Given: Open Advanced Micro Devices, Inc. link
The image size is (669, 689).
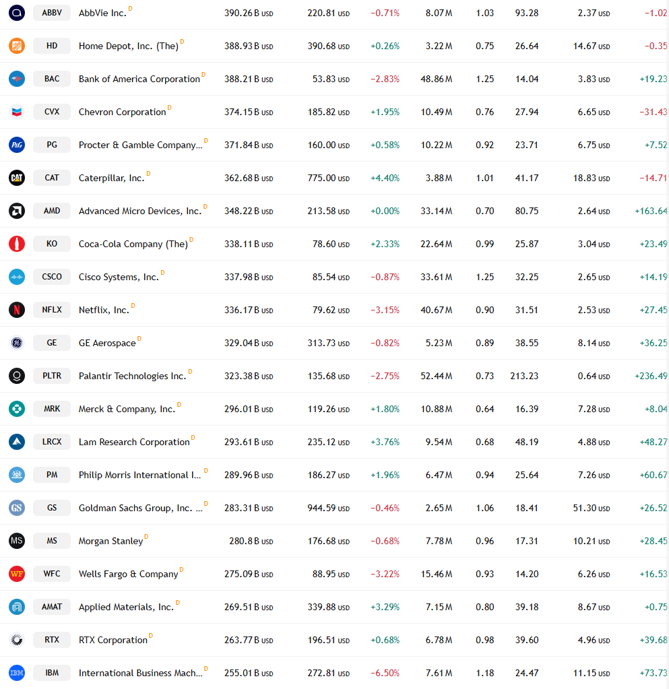Looking at the screenshot, I should click(x=140, y=211).
